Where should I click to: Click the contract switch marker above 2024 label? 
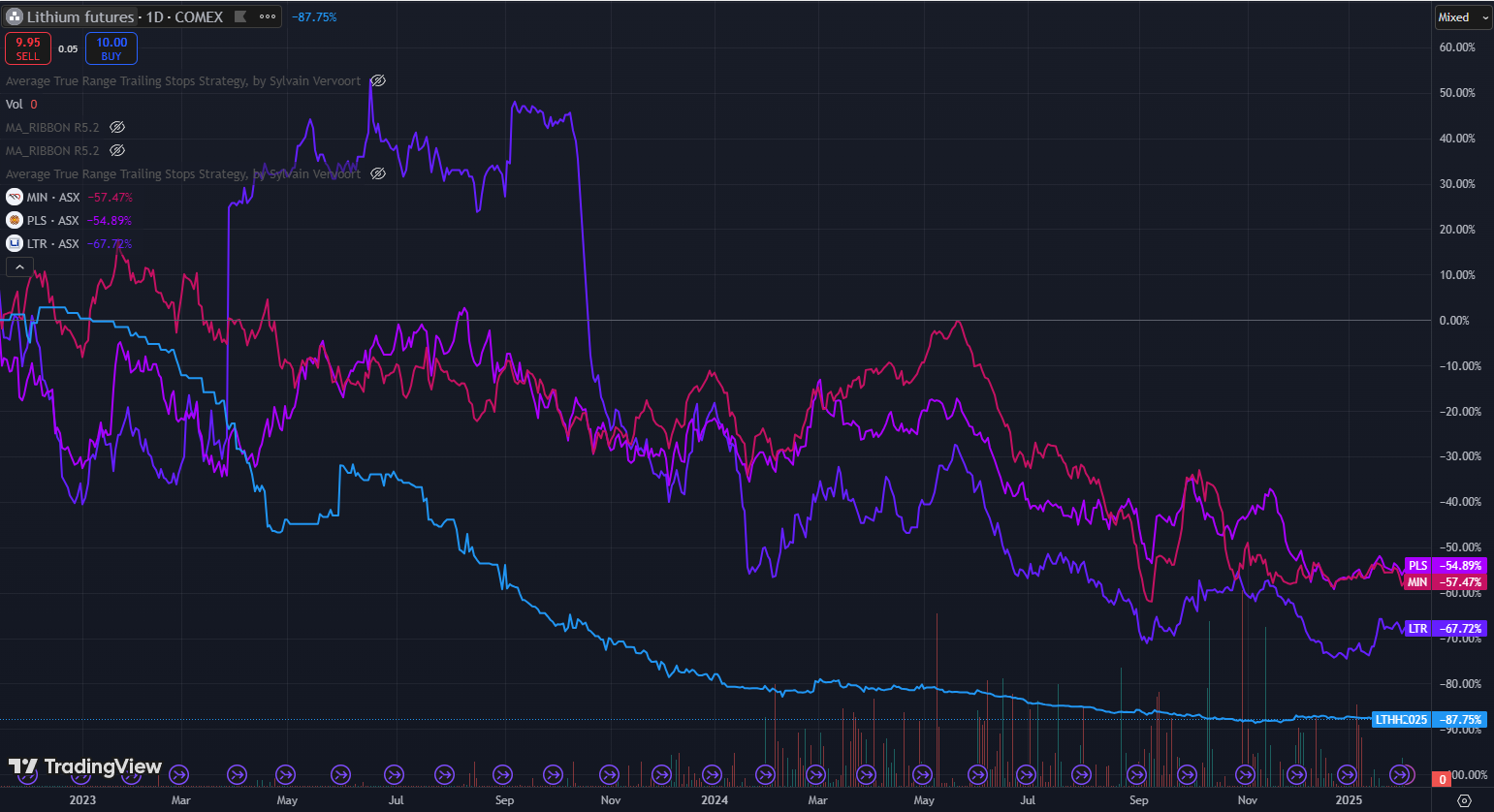click(713, 774)
